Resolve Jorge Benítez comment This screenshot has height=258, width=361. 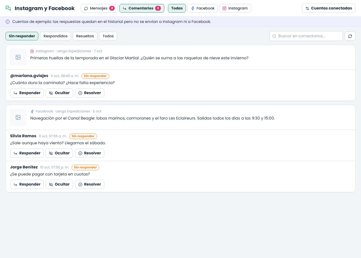point(90,184)
